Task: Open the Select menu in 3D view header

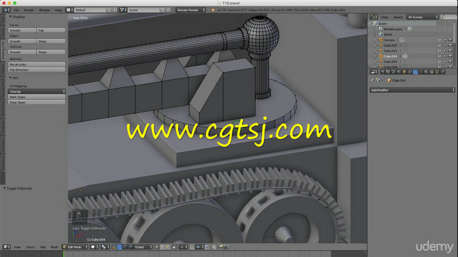Action: pyautogui.click(x=30, y=247)
